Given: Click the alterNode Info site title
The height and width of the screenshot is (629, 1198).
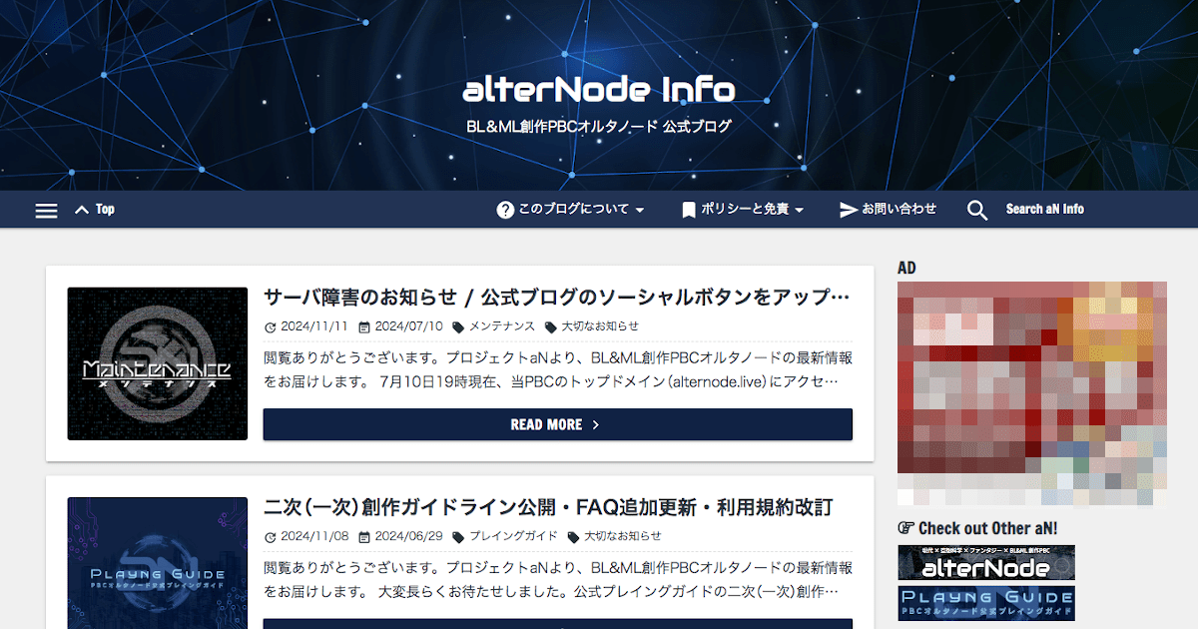Looking at the screenshot, I should tap(598, 91).
